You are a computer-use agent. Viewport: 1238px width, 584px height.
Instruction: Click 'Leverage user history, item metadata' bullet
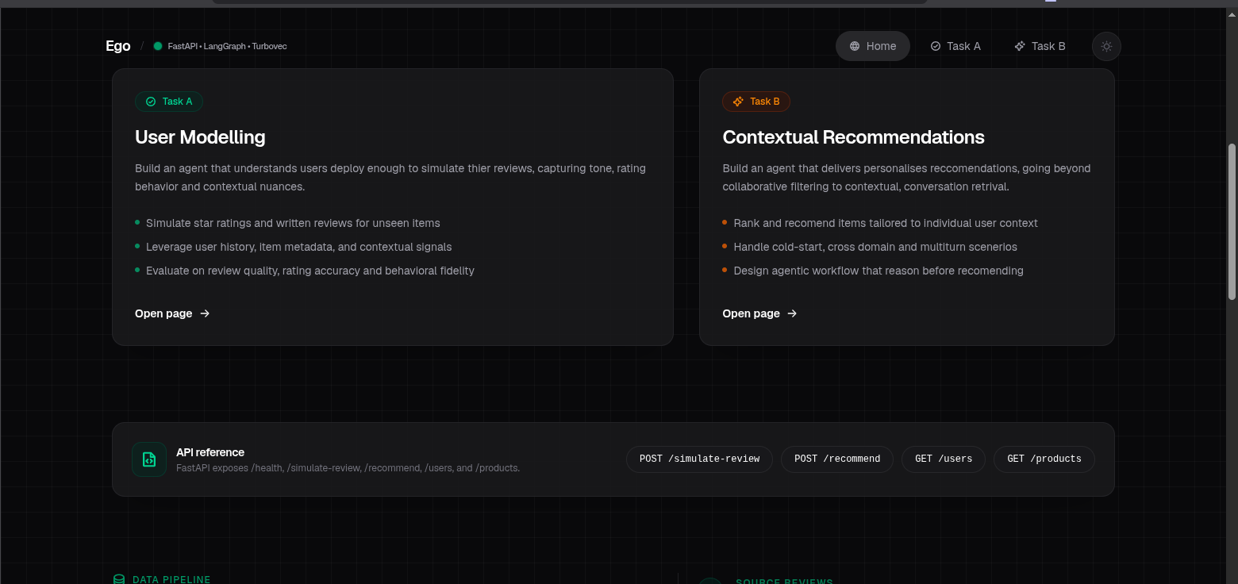pos(299,247)
